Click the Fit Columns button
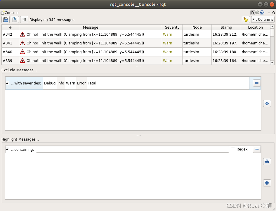 (x=263, y=19)
